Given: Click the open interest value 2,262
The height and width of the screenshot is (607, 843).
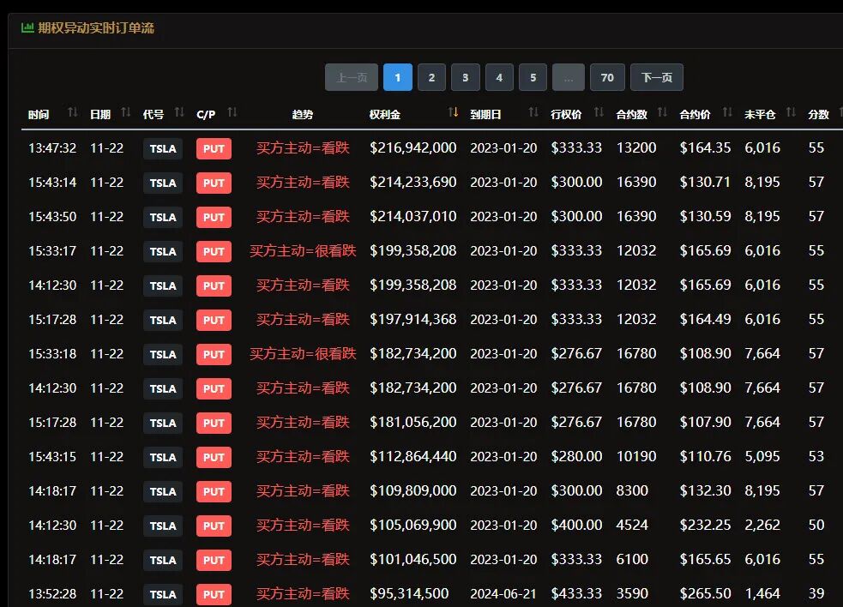Looking at the screenshot, I should [x=762, y=526].
